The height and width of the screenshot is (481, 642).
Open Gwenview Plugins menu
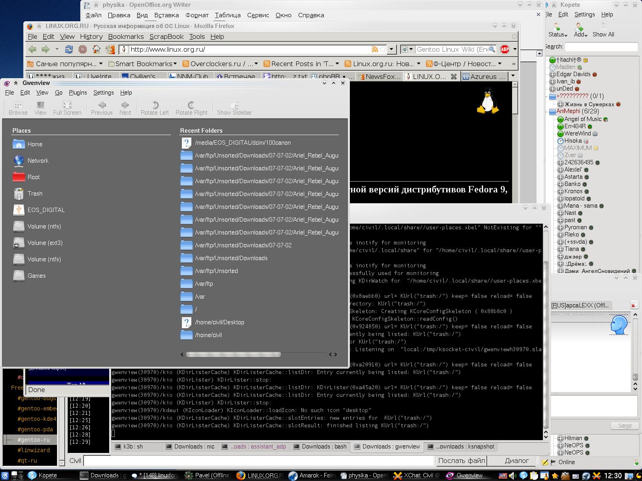(78, 93)
